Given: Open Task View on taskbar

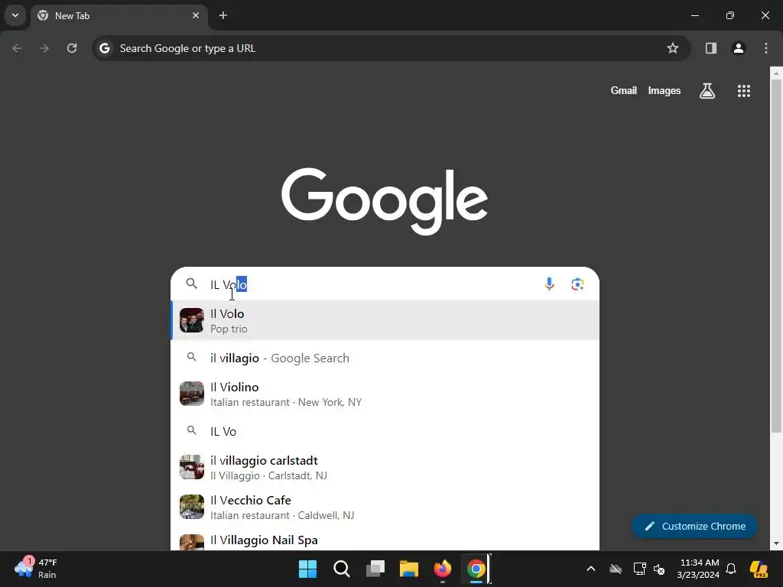Looking at the screenshot, I should tap(375, 569).
